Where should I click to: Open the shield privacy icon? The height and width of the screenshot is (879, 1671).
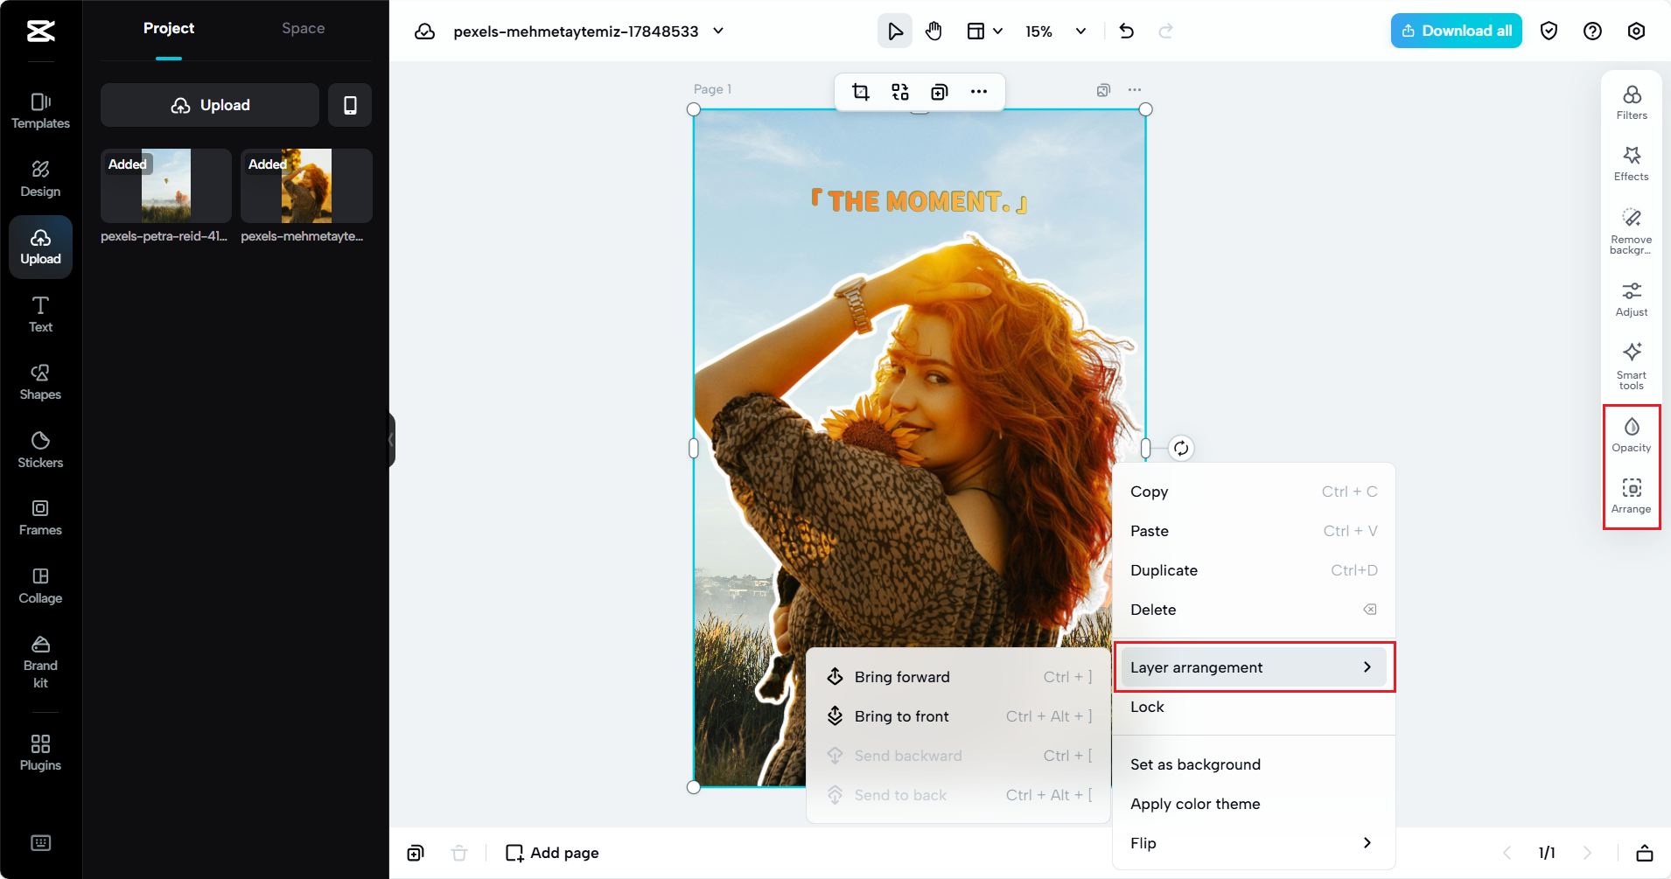coord(1549,31)
